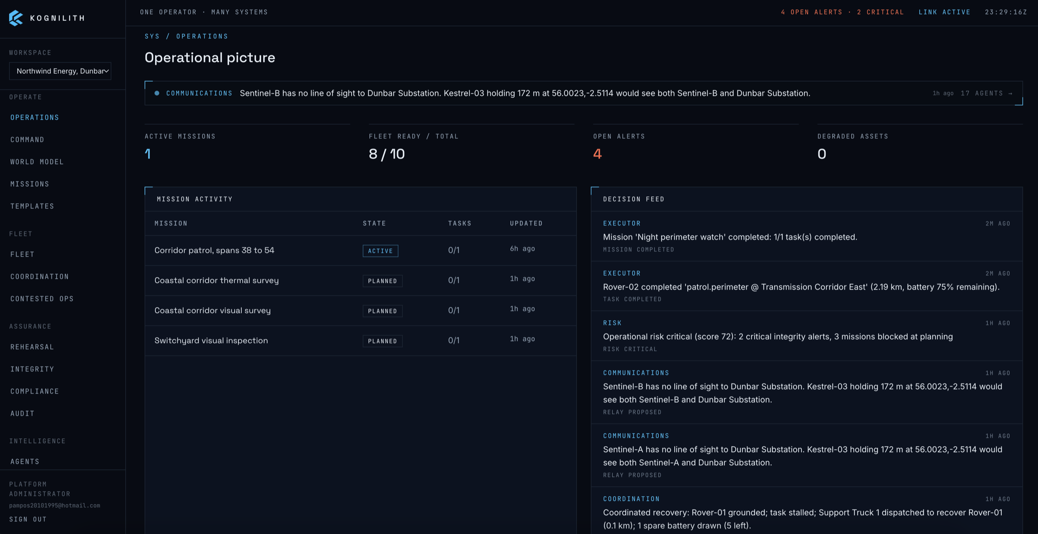
Task: Open the Northwind Energy workspace dropdown
Action: pyautogui.click(x=60, y=71)
